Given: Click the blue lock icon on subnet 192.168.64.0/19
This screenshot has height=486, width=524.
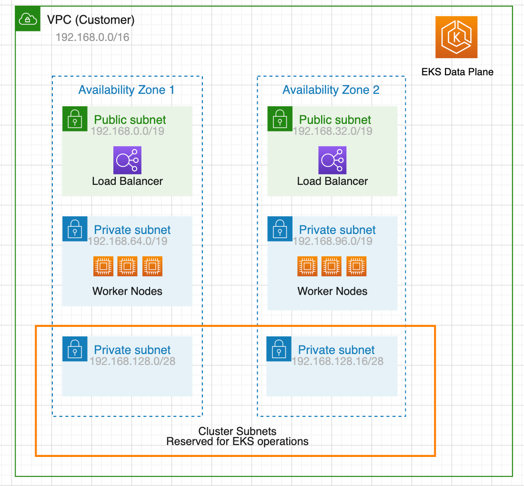Looking at the screenshot, I should (x=75, y=229).
